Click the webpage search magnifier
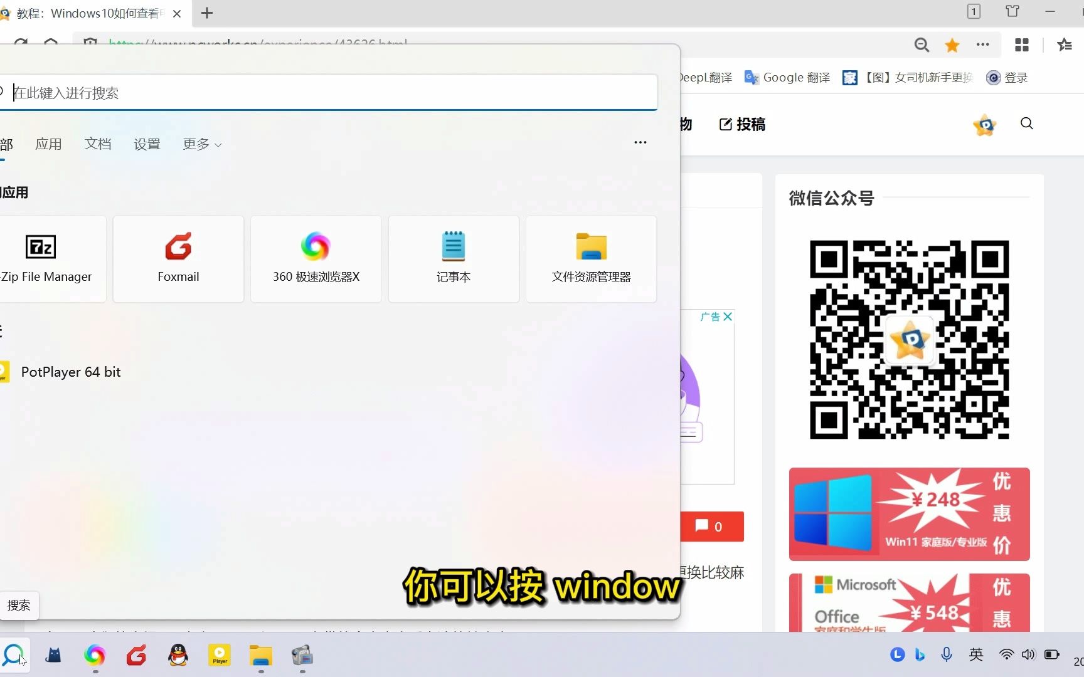Viewport: 1084px width, 677px height. pyautogui.click(x=1027, y=123)
